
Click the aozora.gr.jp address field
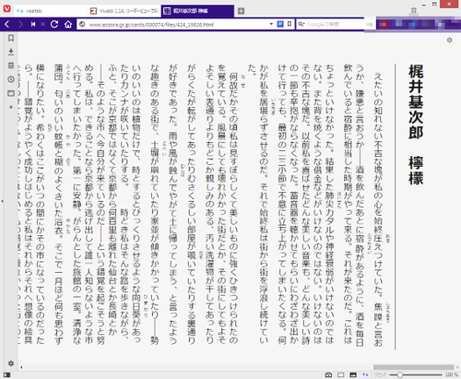click(x=178, y=24)
